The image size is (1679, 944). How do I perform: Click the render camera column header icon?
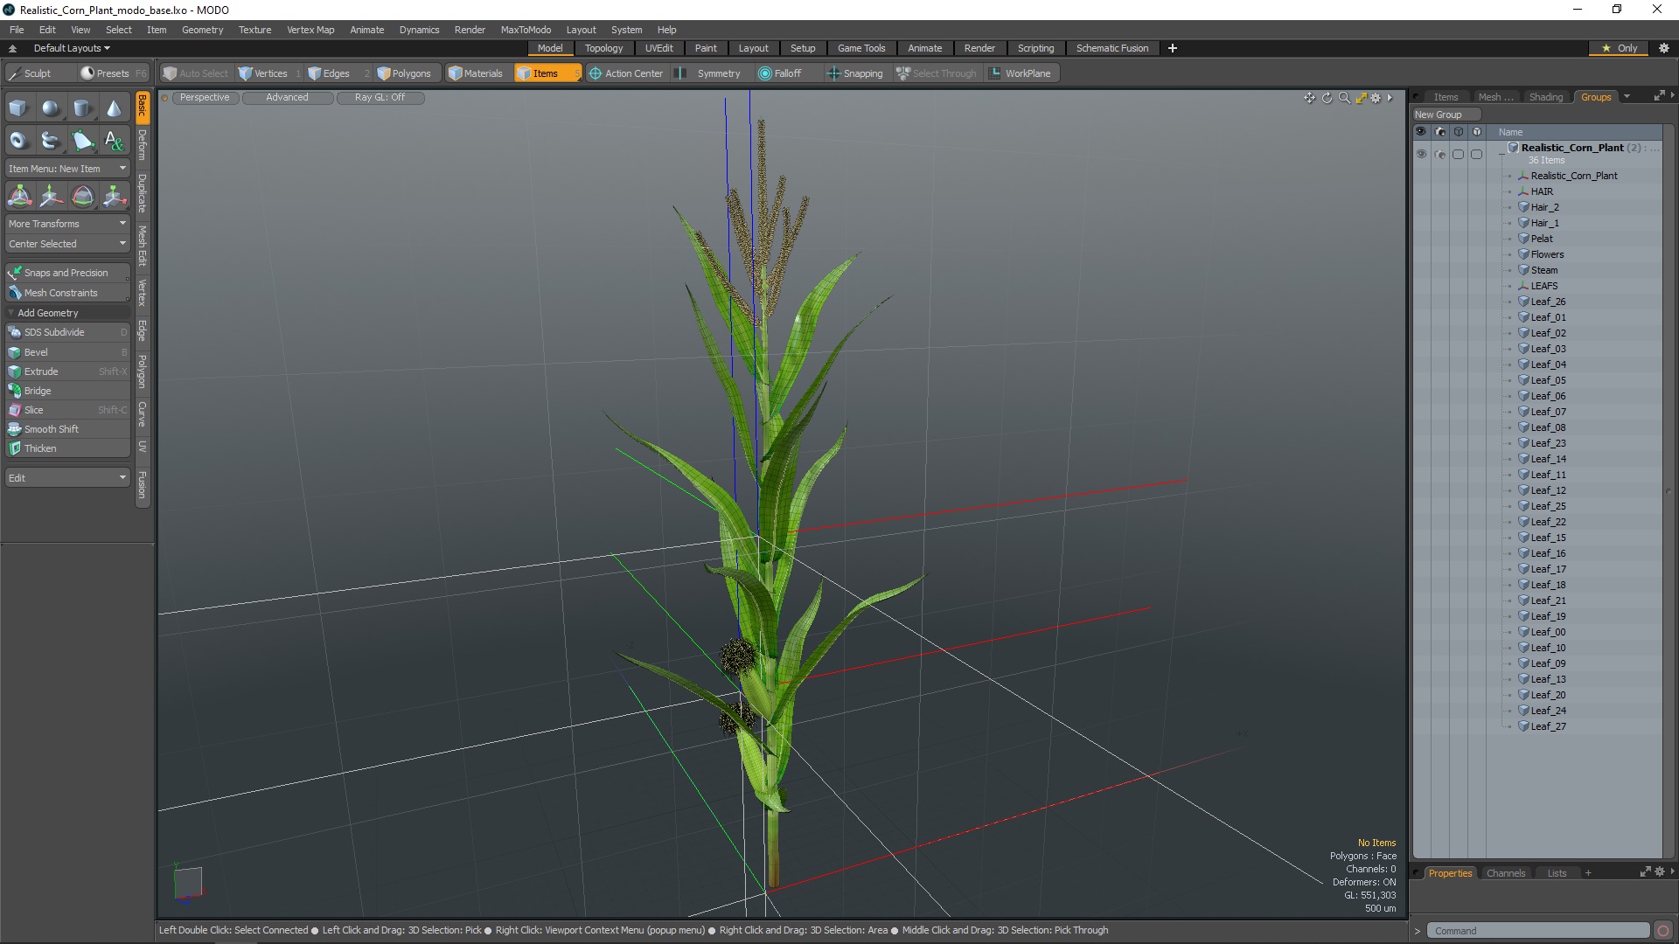pos(1440,132)
